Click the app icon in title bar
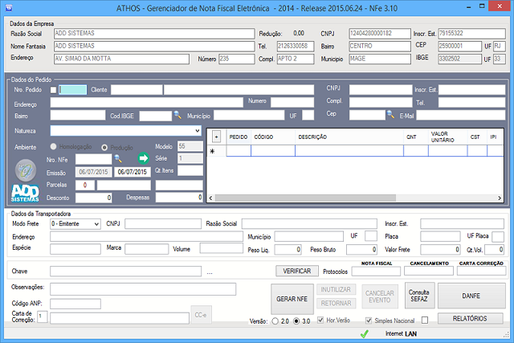Image resolution: width=514 pixels, height=343 pixels. coord(9,7)
